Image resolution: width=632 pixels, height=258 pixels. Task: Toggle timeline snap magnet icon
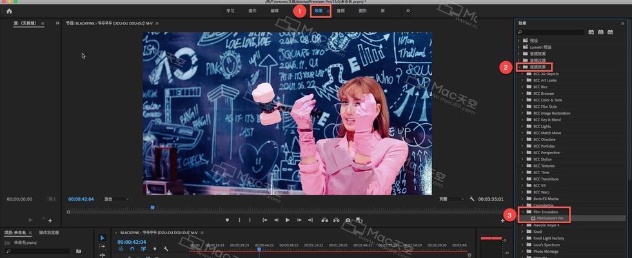(x=132, y=249)
